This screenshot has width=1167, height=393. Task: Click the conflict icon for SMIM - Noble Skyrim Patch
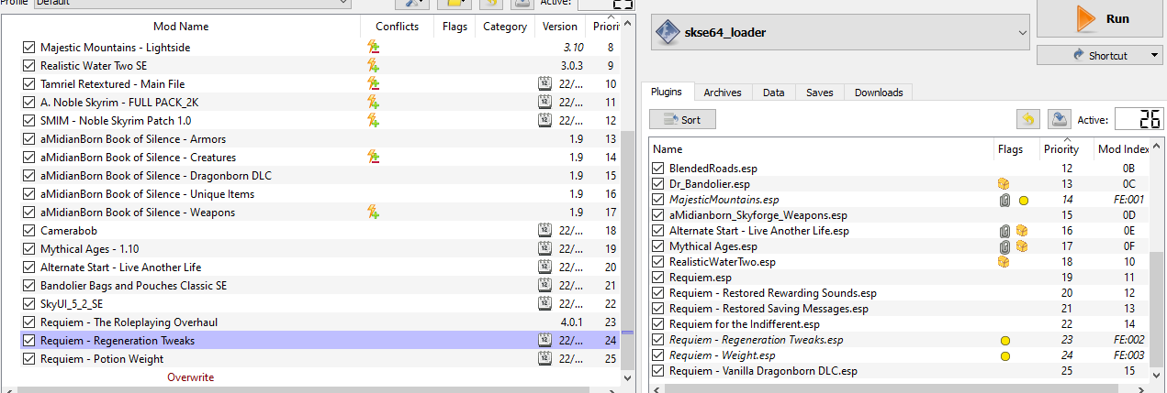pos(373,120)
